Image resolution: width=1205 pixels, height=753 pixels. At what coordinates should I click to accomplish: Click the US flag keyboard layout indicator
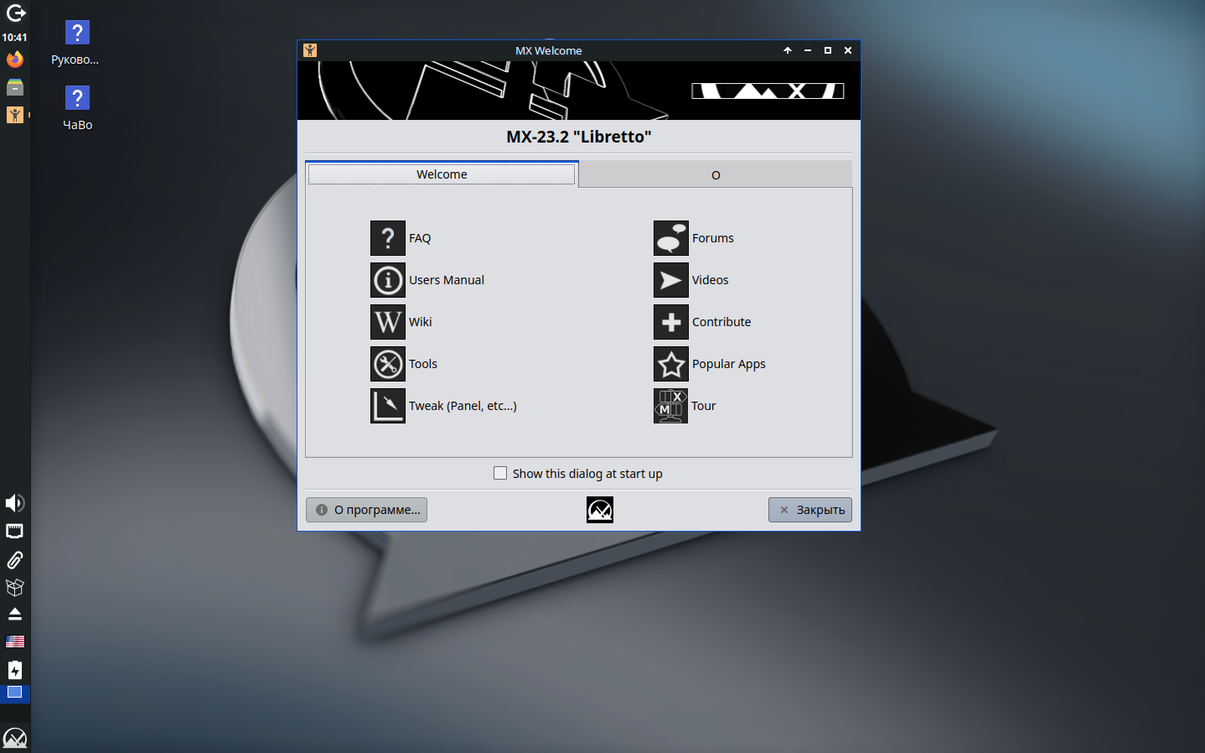(15, 641)
